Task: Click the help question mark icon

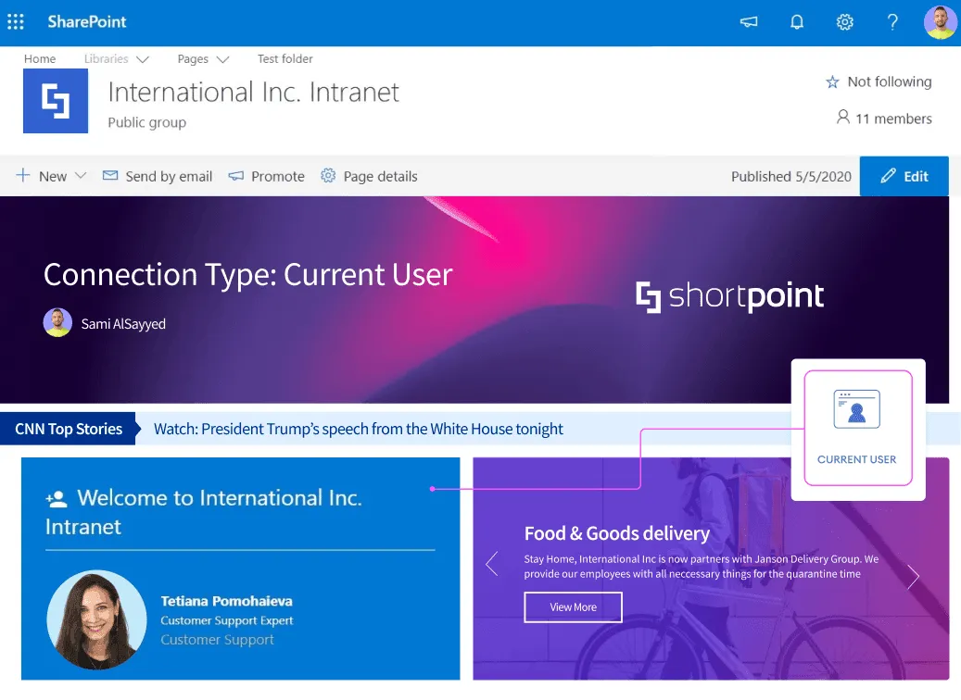Action: coord(892,22)
